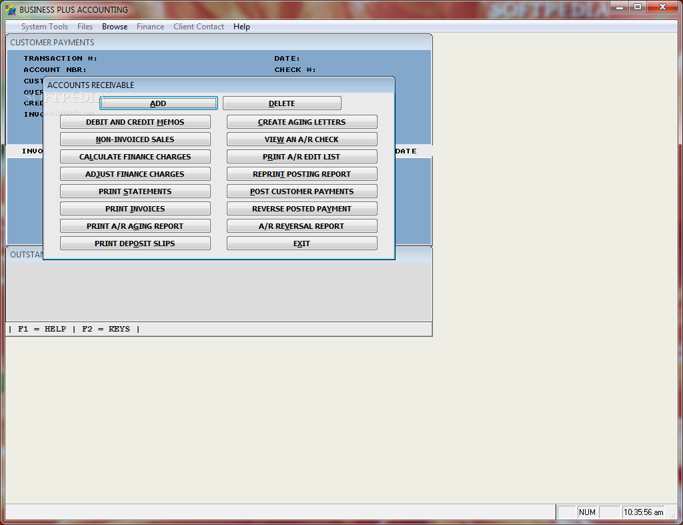The image size is (683, 525).
Task: Choose Print Statements
Action: point(135,191)
